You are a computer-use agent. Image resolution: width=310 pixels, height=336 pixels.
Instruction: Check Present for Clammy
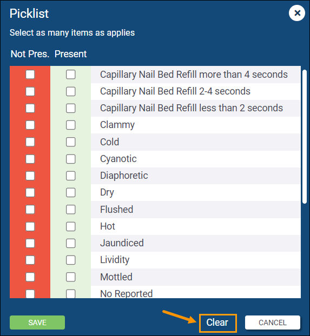tap(71, 125)
